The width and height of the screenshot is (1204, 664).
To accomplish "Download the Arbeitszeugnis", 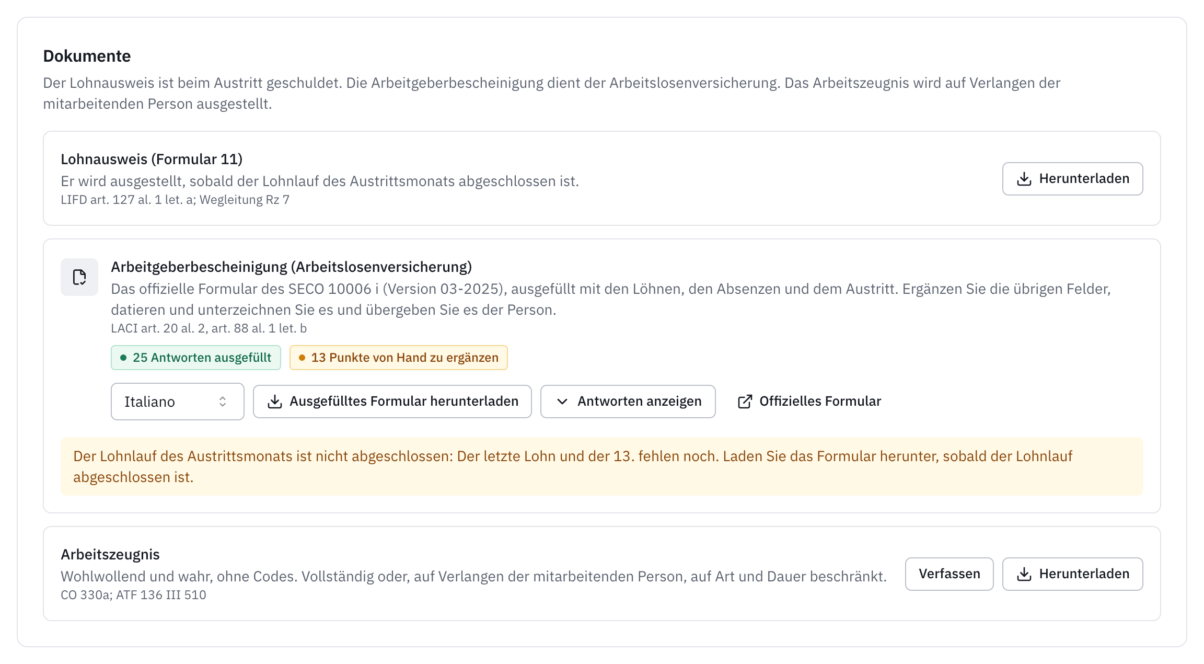I will (1072, 574).
